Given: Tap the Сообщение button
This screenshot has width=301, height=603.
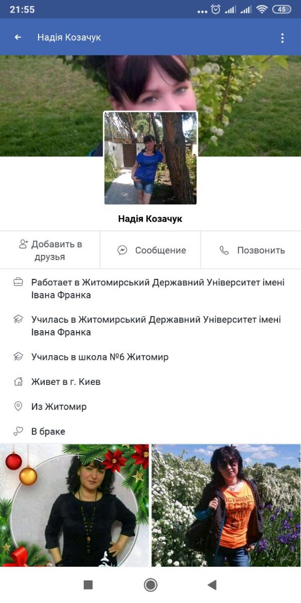Looking at the screenshot, I should tap(150, 250).
